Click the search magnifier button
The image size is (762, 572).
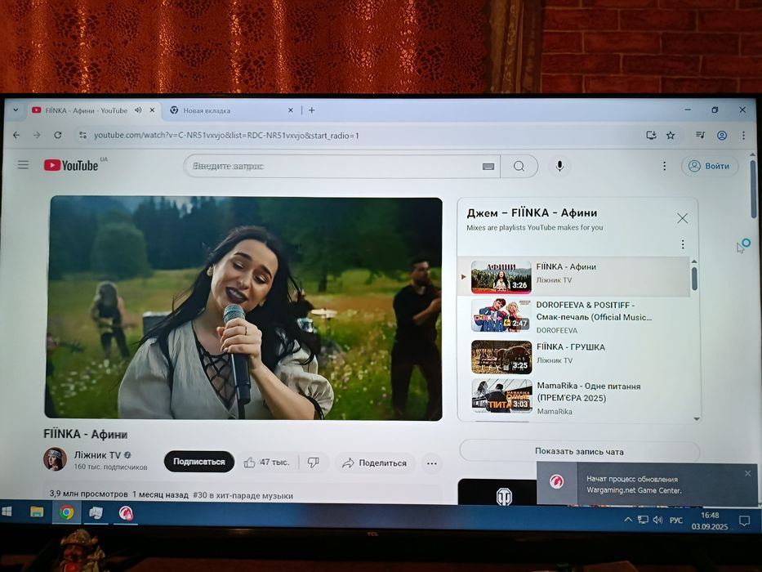point(519,167)
